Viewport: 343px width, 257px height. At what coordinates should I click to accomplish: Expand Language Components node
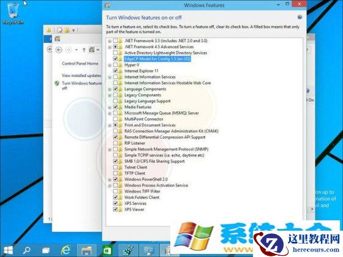[110, 89]
